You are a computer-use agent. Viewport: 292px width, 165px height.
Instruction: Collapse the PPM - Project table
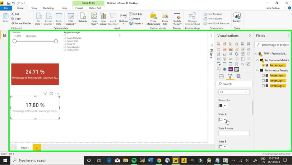coord(256,54)
